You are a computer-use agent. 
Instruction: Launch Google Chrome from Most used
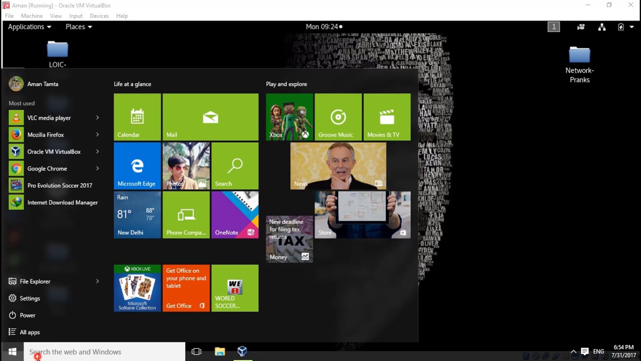coord(47,168)
